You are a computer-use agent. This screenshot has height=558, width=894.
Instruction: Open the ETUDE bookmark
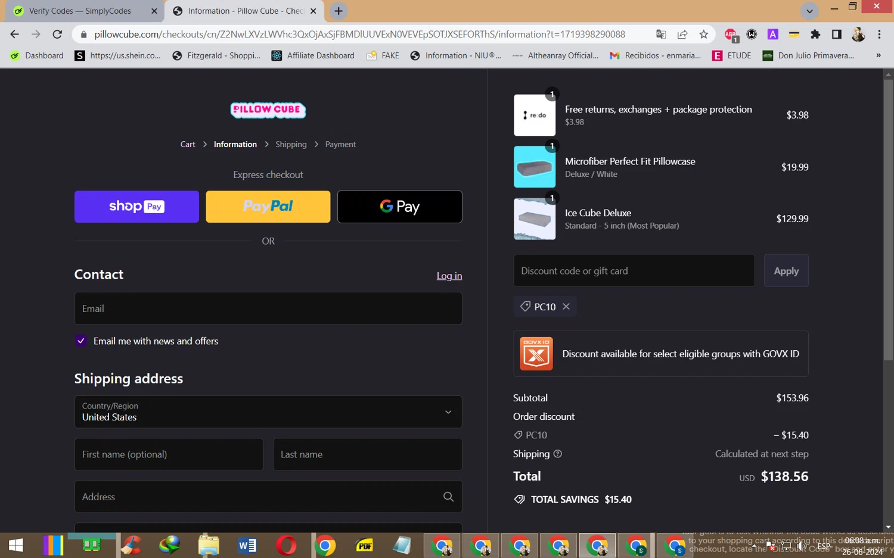(732, 55)
